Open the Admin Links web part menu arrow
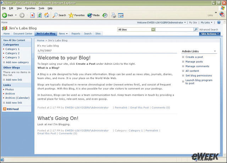The width and height of the screenshot is (227, 163). tap(215, 51)
